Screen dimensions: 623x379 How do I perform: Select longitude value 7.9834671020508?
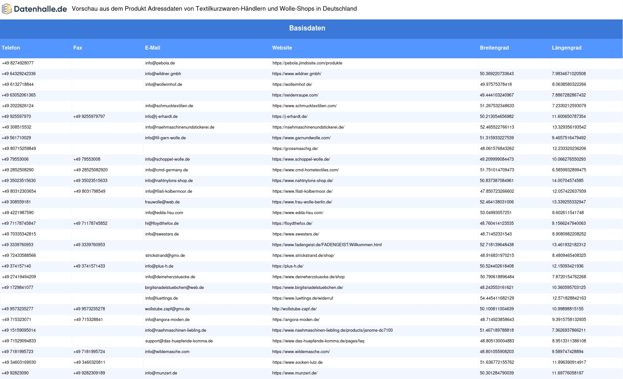pos(569,74)
